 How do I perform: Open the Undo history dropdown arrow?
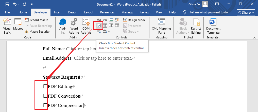[19, 4]
